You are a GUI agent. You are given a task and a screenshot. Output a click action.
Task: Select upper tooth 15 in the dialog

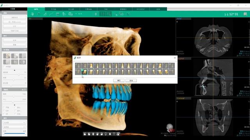coord(96,66)
